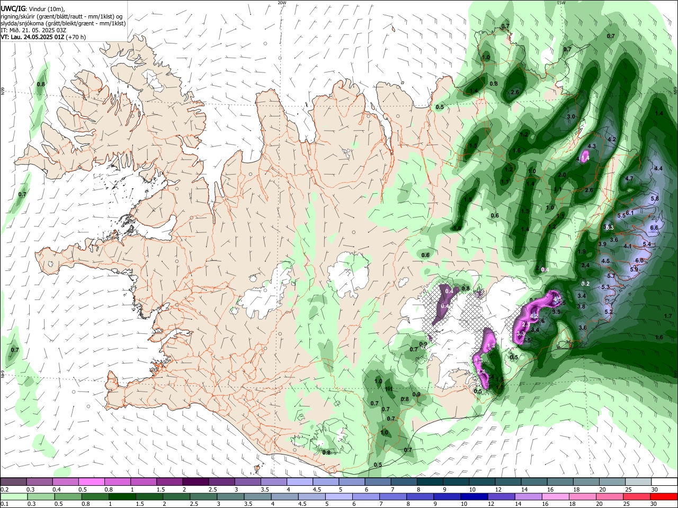Select the lilac swatch between 14 and 16, lower legend row
Viewport: 678px width, 508px height.
529,497
